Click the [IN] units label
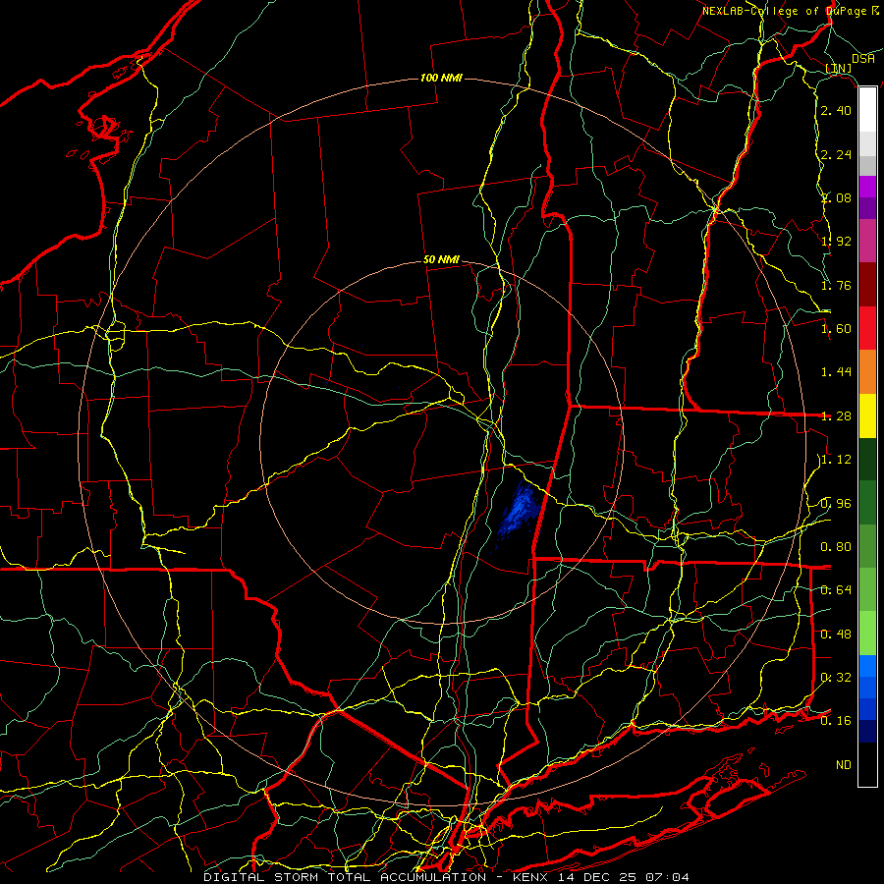The width and height of the screenshot is (884, 884). (839, 68)
